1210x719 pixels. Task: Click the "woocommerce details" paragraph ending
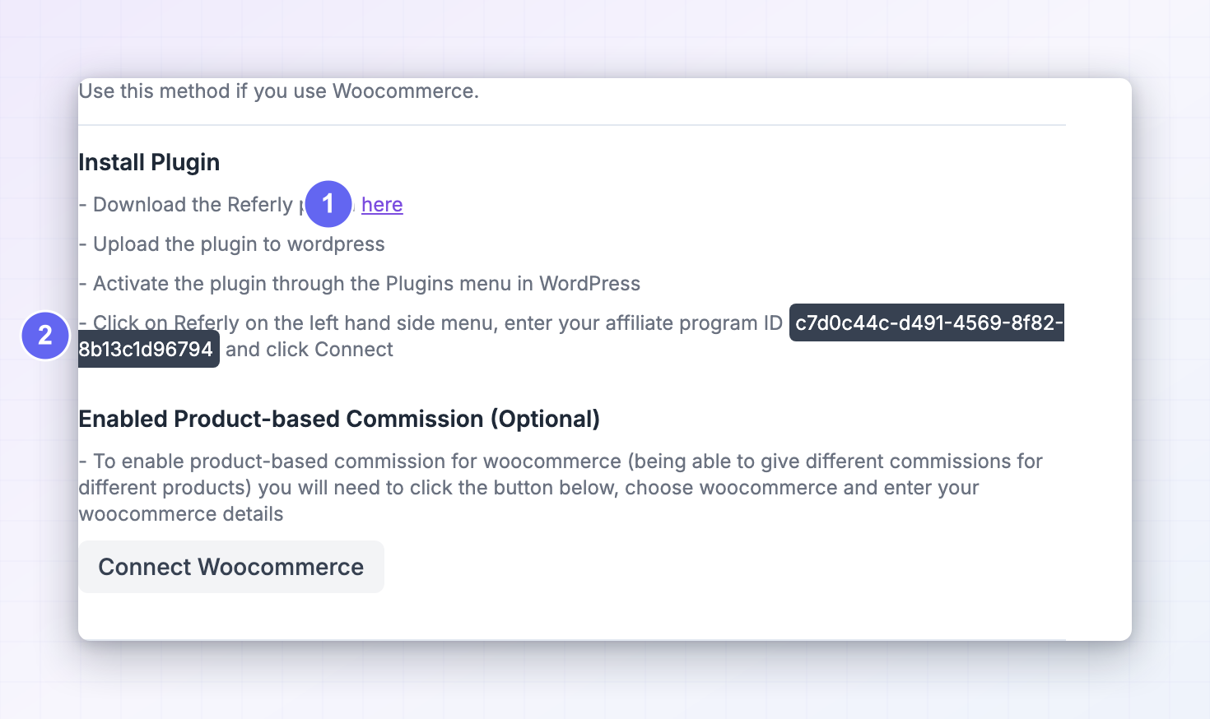(x=181, y=513)
